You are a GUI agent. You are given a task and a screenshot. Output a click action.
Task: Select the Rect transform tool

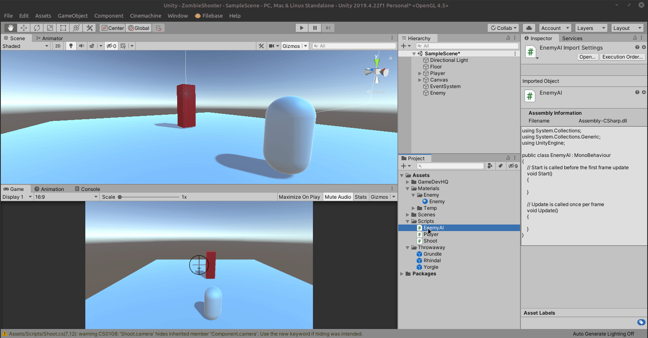pos(63,28)
